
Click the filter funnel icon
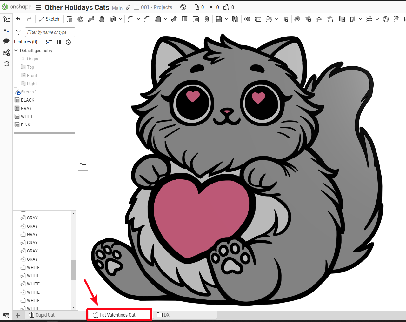click(x=19, y=32)
